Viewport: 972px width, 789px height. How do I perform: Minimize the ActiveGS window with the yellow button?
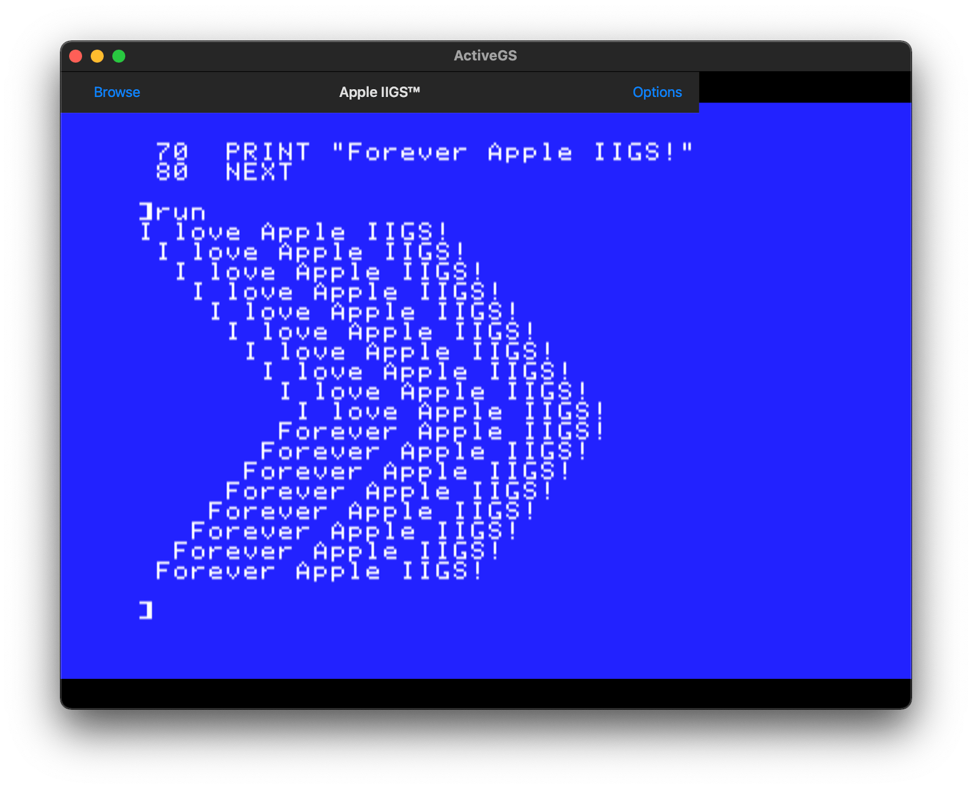(97, 56)
